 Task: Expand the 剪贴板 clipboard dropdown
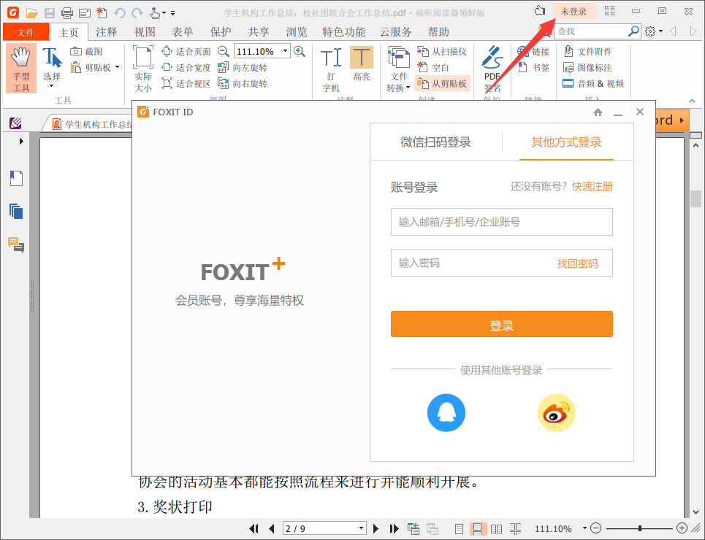pyautogui.click(x=118, y=67)
